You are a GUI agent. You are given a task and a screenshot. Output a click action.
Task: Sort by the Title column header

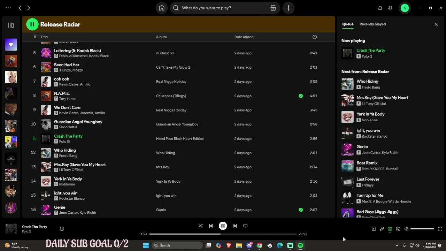44,37
